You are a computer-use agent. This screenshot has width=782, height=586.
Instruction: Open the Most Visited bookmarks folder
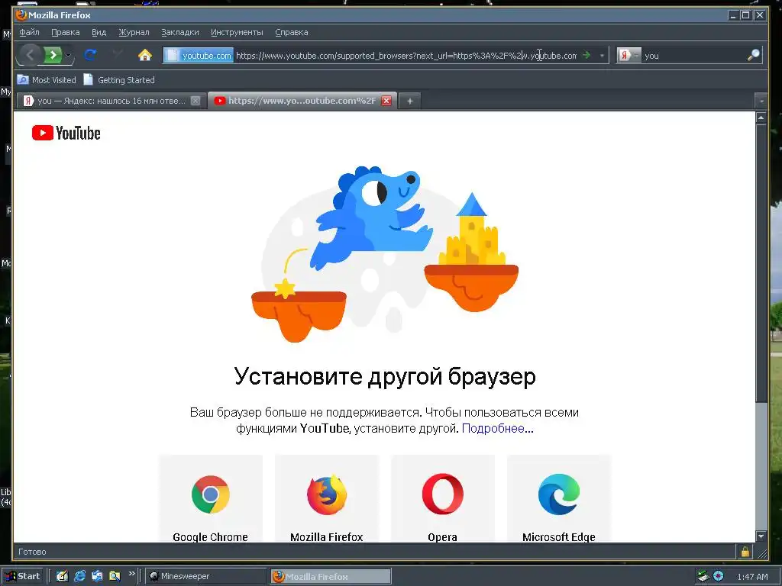pyautogui.click(x=47, y=79)
